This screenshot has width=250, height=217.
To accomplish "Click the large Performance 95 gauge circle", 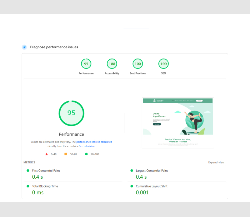I will tap(72, 113).
